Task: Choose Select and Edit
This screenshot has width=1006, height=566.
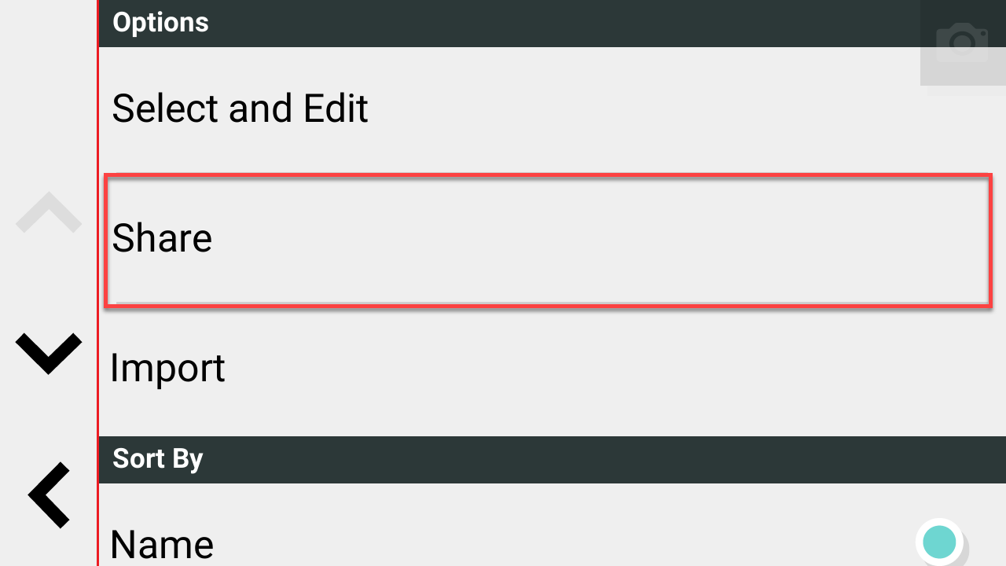Action: 552,108
